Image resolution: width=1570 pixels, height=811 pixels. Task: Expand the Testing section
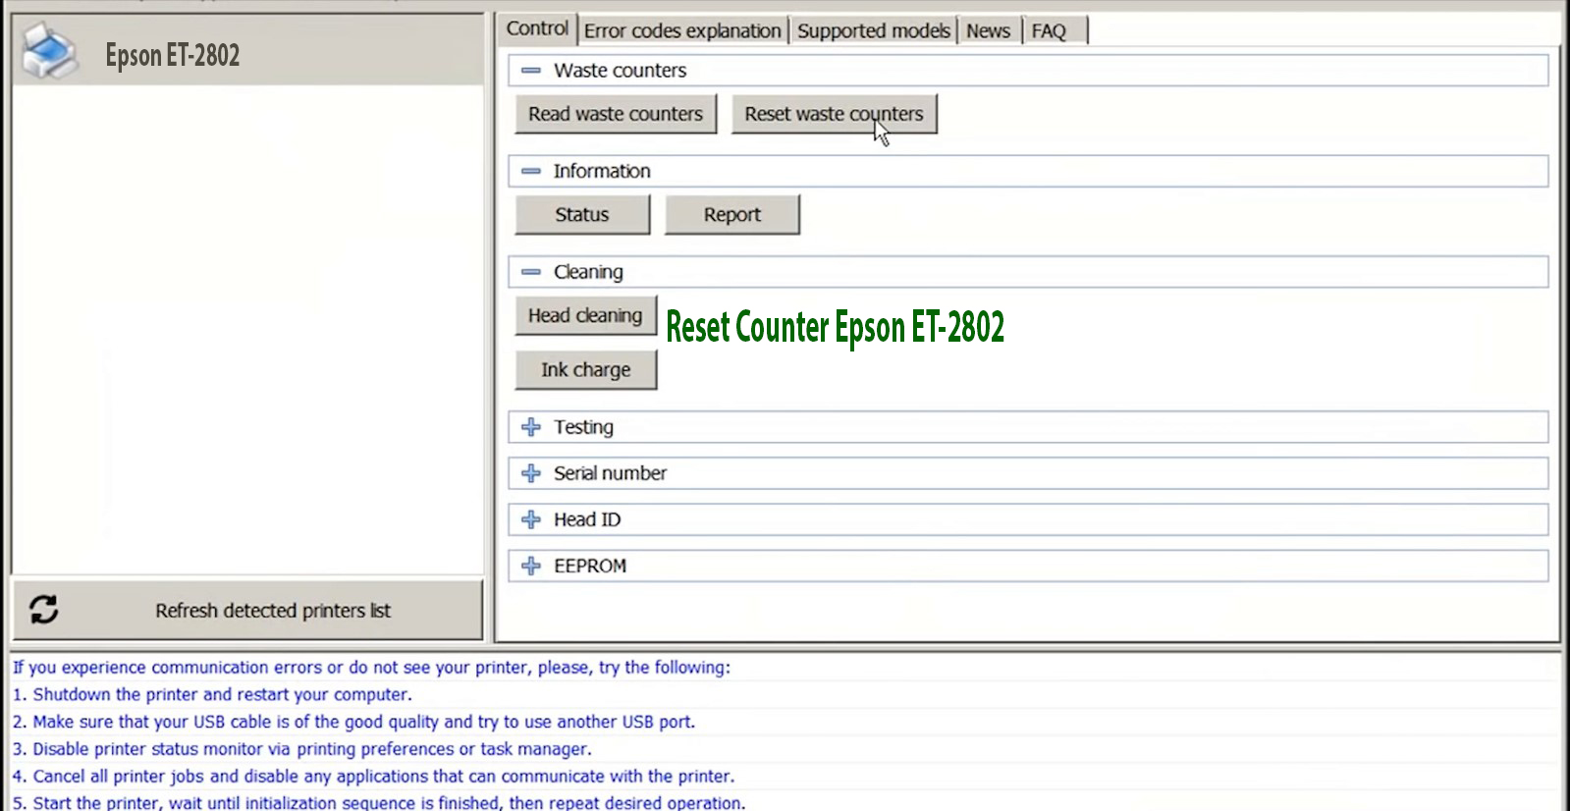pos(531,427)
